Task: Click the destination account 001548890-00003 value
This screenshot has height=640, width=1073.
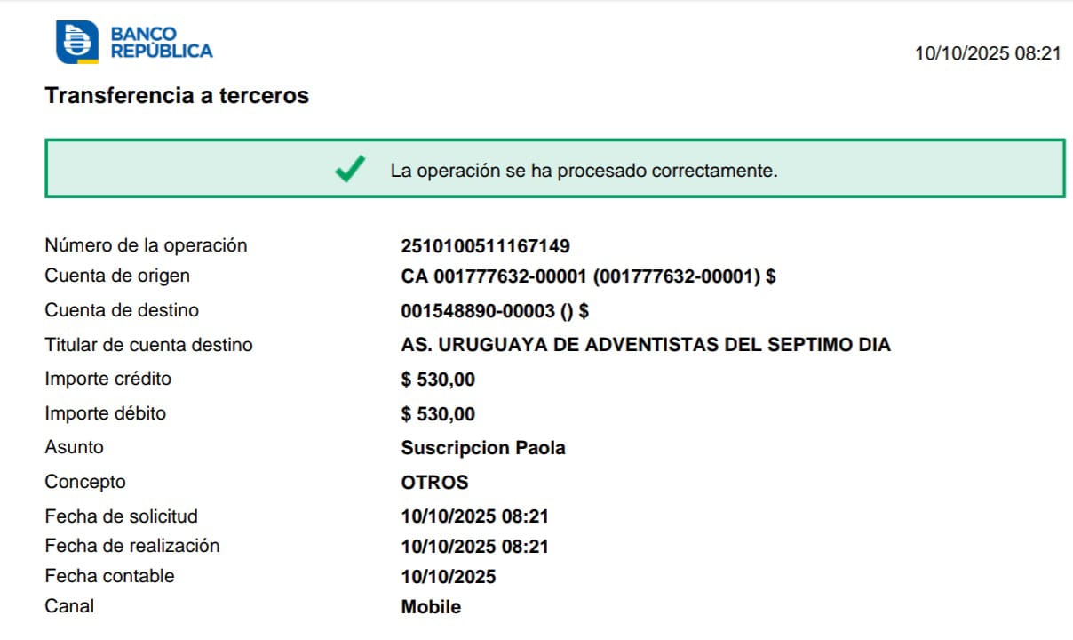Action: pos(495,311)
